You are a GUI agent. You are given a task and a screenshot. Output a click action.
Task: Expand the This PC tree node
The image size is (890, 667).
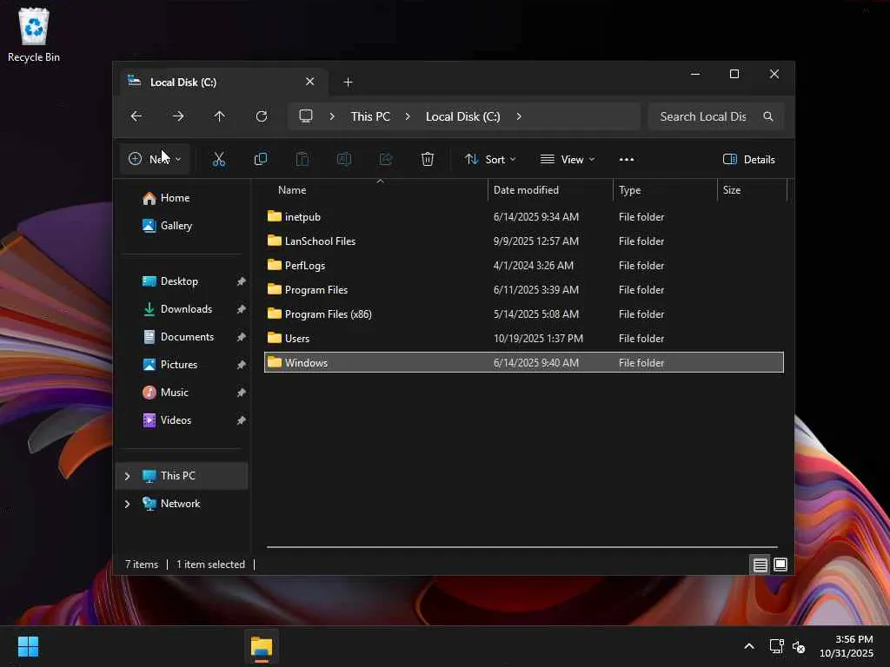point(128,476)
